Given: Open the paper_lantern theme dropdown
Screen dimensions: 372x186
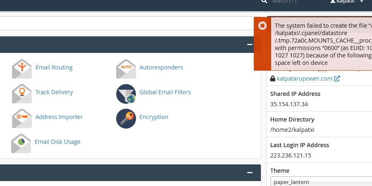Looking at the screenshot, I should coord(321,182).
